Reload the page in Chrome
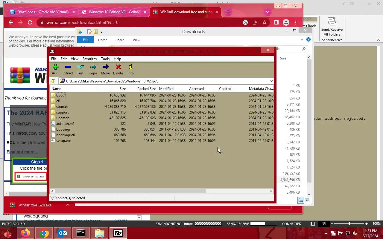The width and height of the screenshot is (383, 239). [x=30, y=22]
